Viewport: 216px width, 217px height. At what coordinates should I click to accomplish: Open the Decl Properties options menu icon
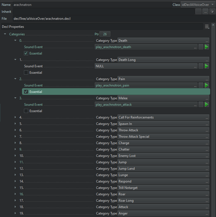point(207,27)
